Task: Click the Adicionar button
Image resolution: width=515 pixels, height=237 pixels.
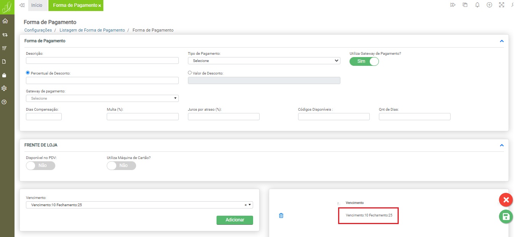Action: [234, 220]
